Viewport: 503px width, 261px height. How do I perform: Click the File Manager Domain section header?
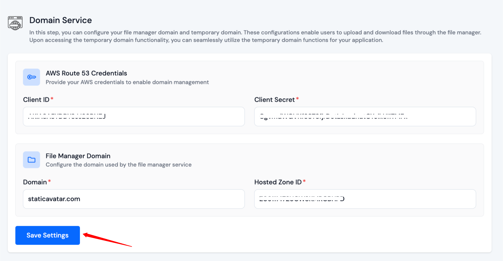78,156
